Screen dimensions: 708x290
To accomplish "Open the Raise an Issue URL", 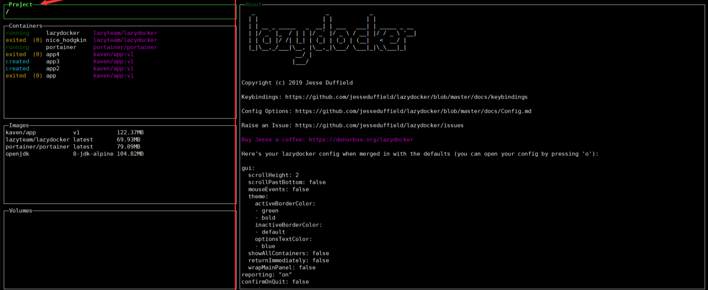I will (x=379, y=125).
